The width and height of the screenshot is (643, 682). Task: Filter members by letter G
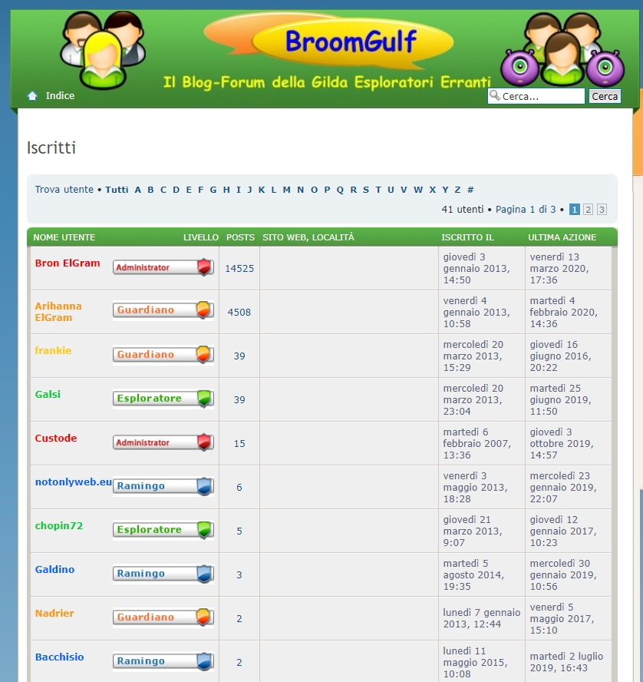coord(213,190)
